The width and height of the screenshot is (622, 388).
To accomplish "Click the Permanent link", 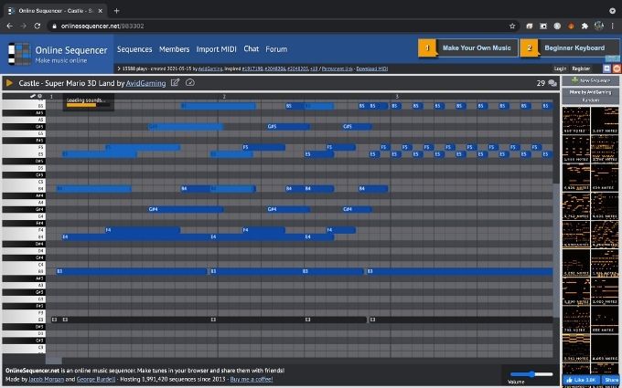I will (x=338, y=68).
